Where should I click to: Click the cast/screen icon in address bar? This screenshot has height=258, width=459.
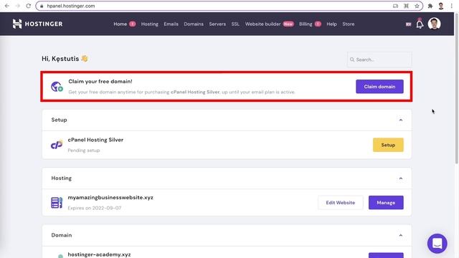[395, 6]
